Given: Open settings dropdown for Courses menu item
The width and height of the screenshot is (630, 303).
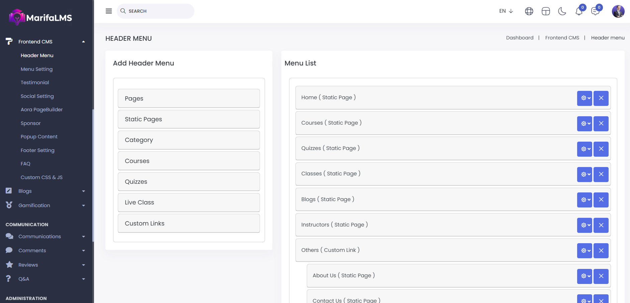Looking at the screenshot, I should pyautogui.click(x=584, y=124).
